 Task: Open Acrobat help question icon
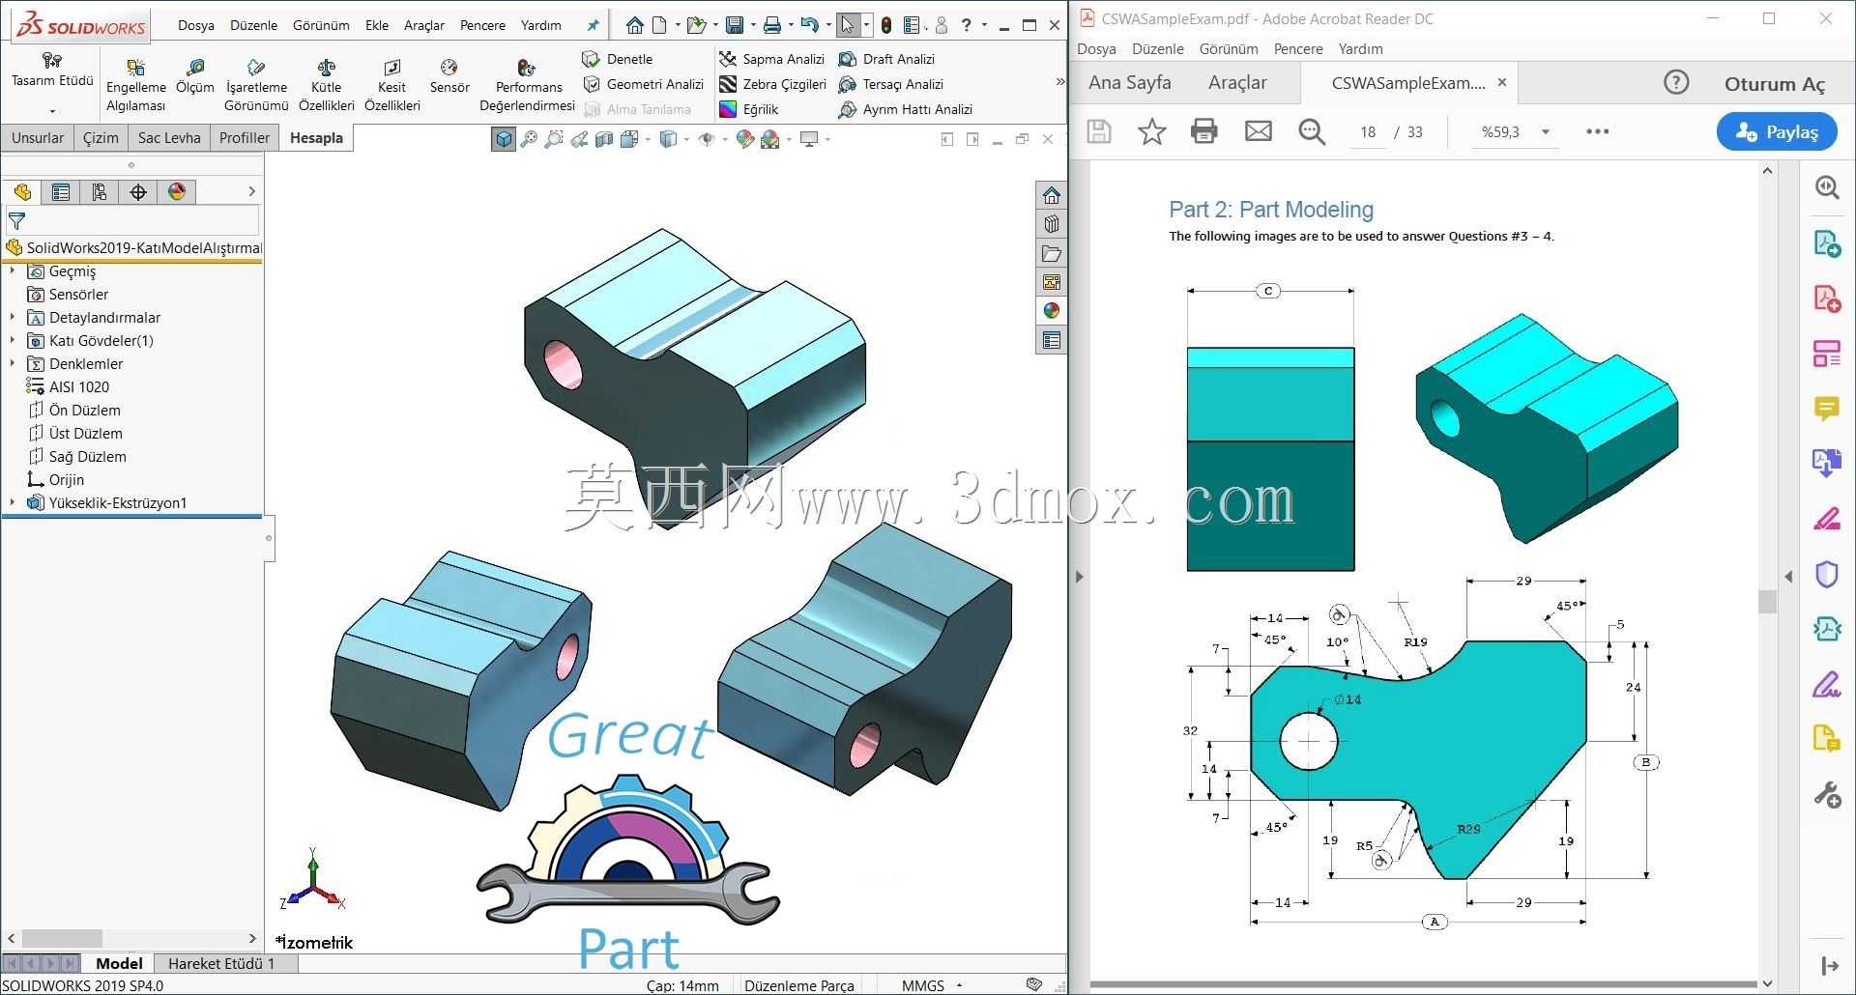pyautogui.click(x=1676, y=83)
